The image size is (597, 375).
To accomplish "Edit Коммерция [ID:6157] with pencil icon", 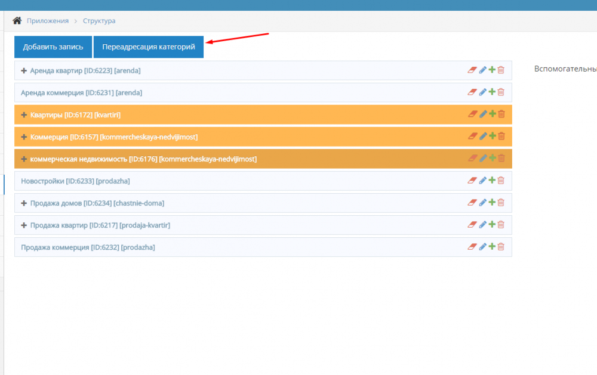I will click(x=483, y=136).
